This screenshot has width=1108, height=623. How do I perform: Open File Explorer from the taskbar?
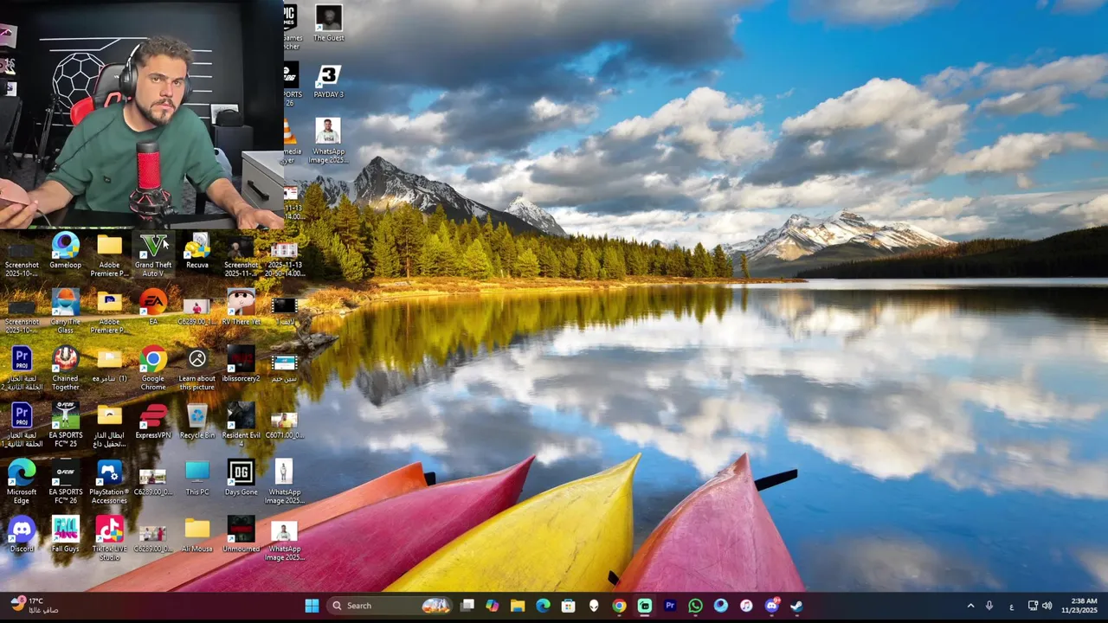(518, 606)
